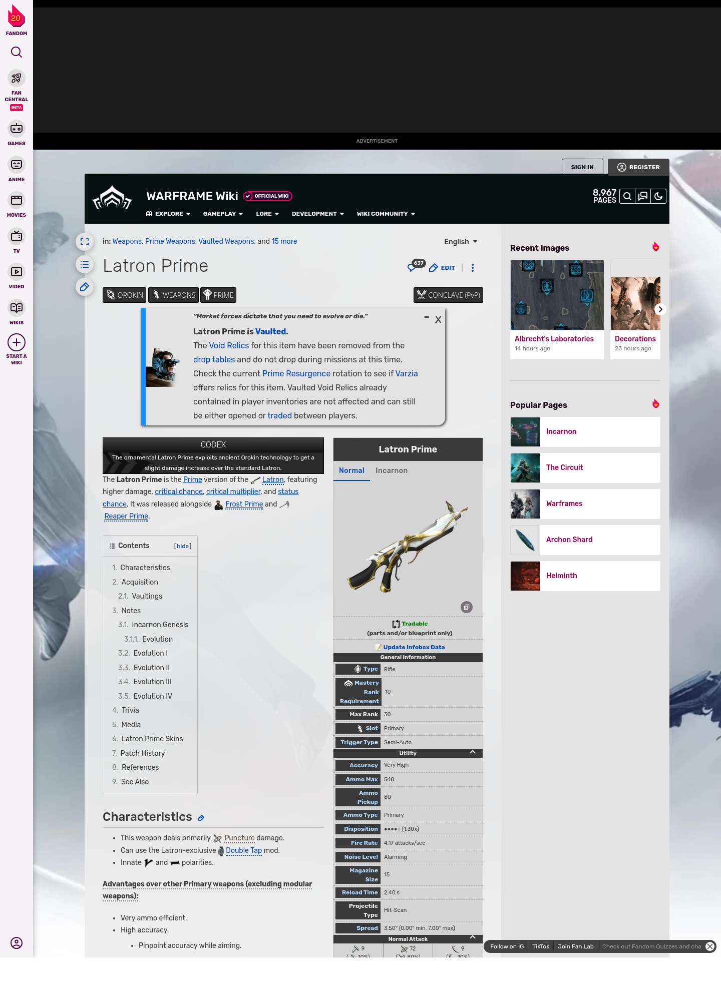Show the 15 more categories

pyautogui.click(x=284, y=241)
